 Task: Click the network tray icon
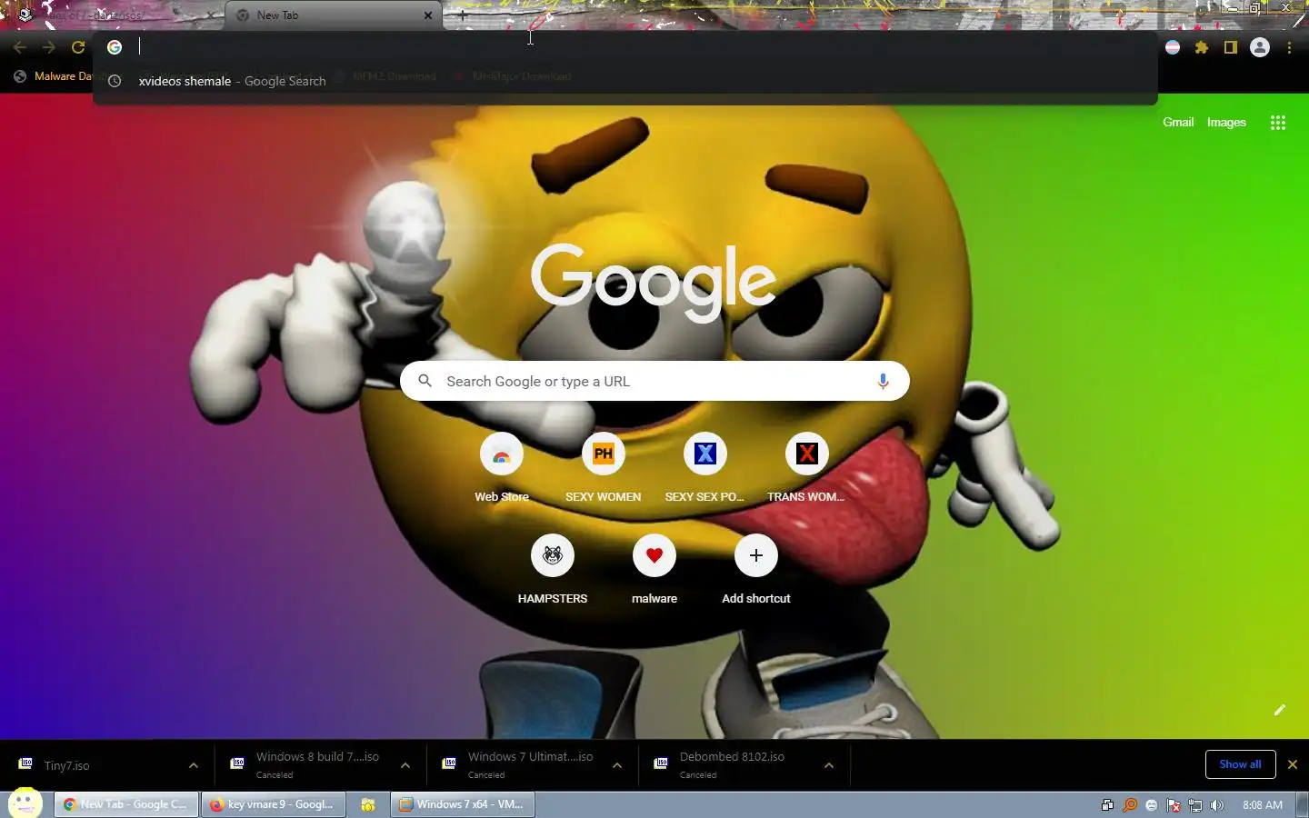[1195, 805]
